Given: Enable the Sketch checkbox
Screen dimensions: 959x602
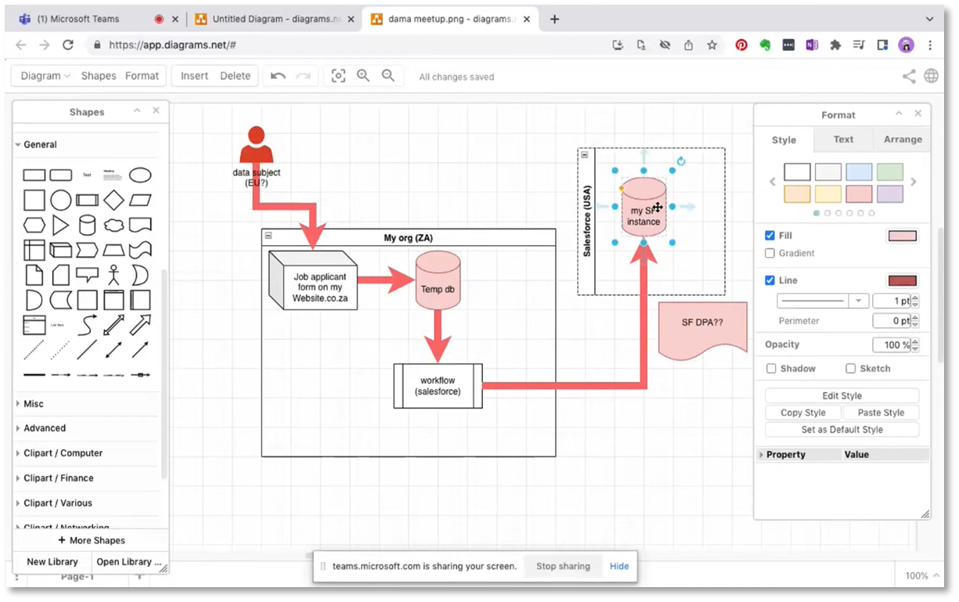Looking at the screenshot, I should point(850,369).
